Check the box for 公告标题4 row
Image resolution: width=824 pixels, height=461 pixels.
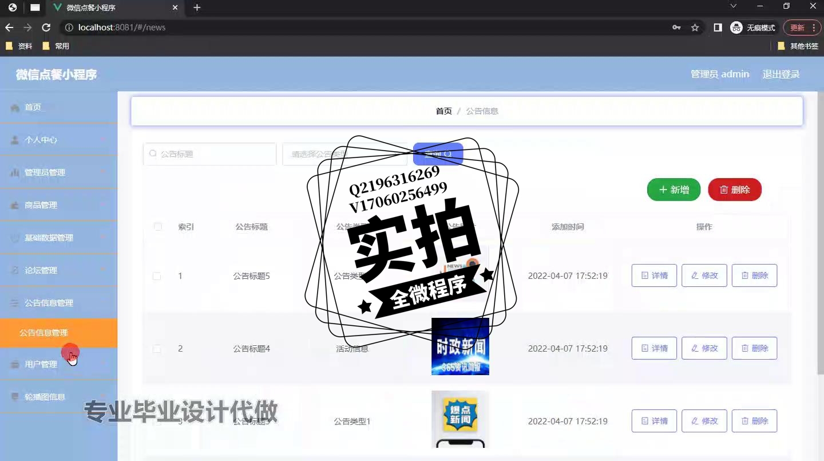click(157, 349)
